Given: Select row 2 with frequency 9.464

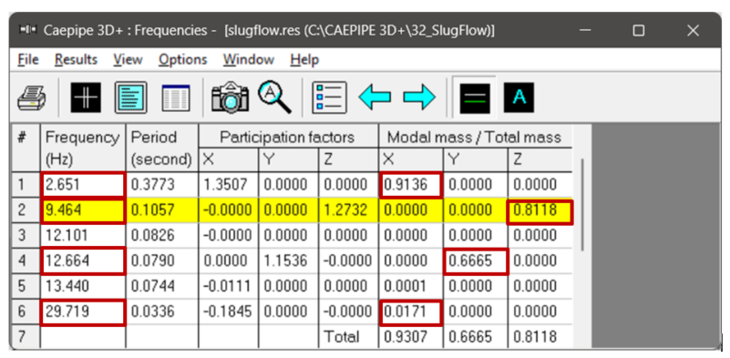Looking at the screenshot, I should (292, 210).
